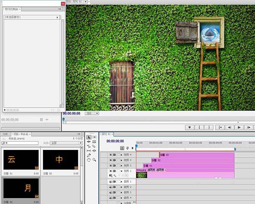255x204 pixels.
Task: Click the program monitor scrub bar playhead
Action: coord(64,119)
